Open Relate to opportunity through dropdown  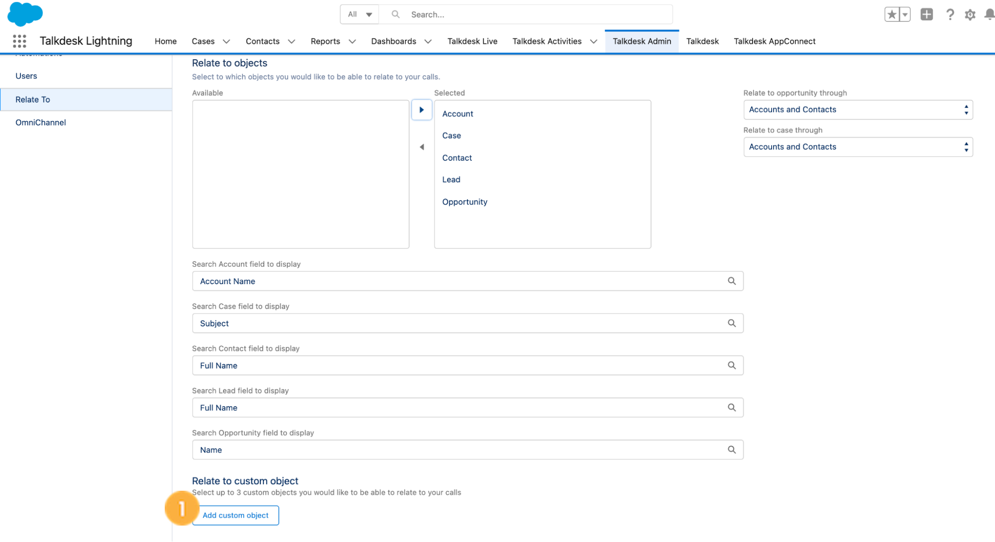click(858, 110)
